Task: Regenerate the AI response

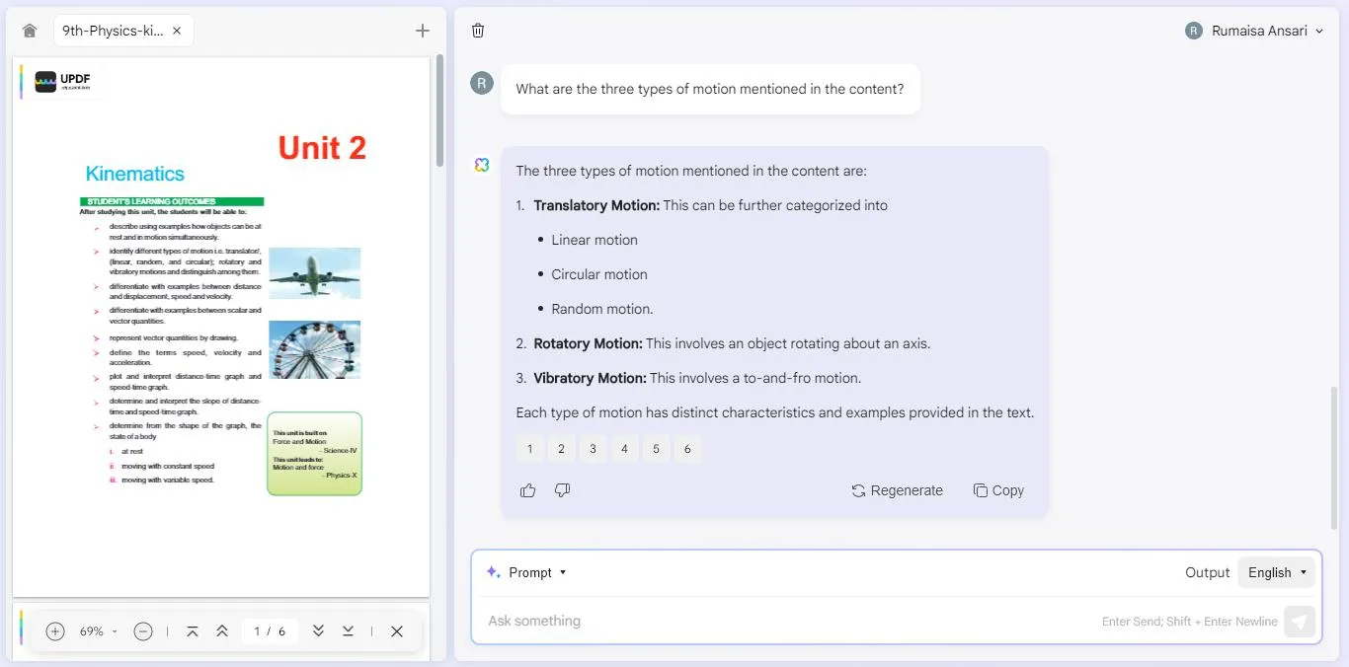Action: point(897,490)
